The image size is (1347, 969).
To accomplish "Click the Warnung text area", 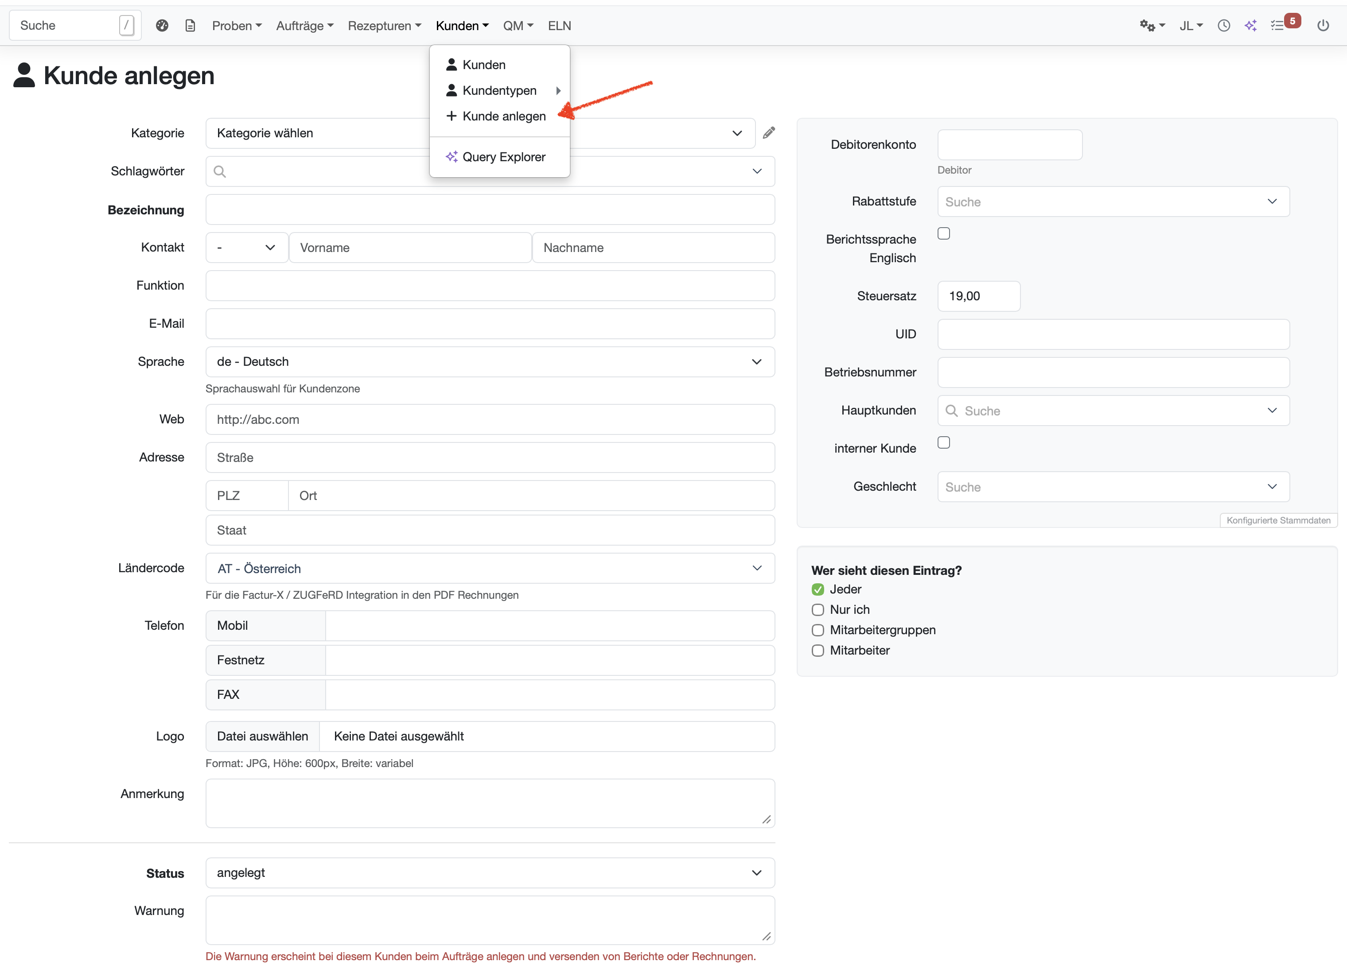I will (490, 920).
